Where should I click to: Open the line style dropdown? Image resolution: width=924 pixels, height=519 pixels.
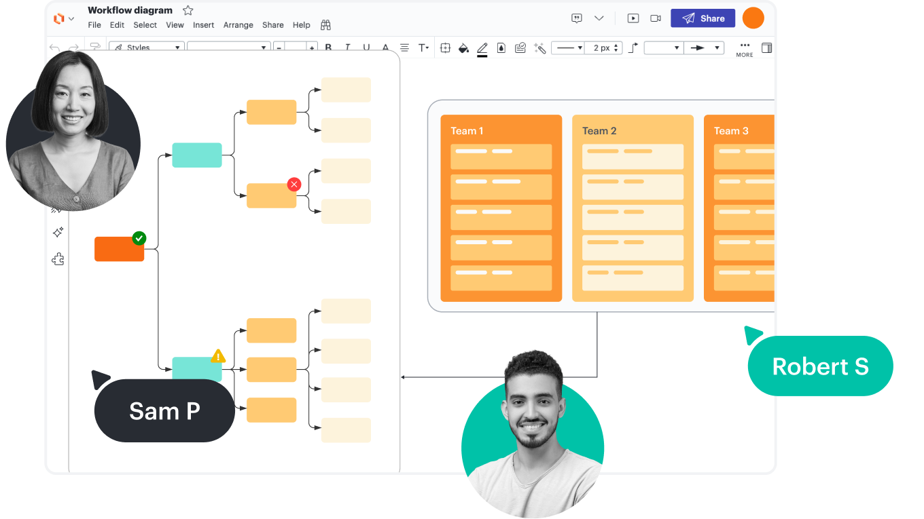tap(567, 48)
